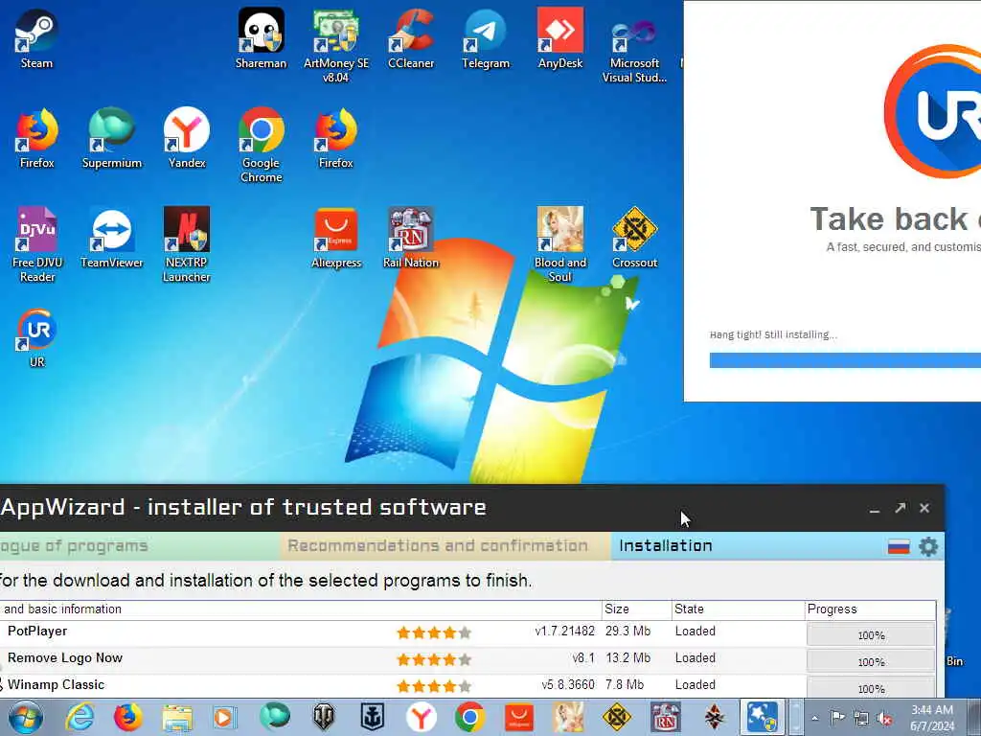Screen dimensions: 981x736
Task: Open Windows Explorer folder in taskbar
Action: 177,717
